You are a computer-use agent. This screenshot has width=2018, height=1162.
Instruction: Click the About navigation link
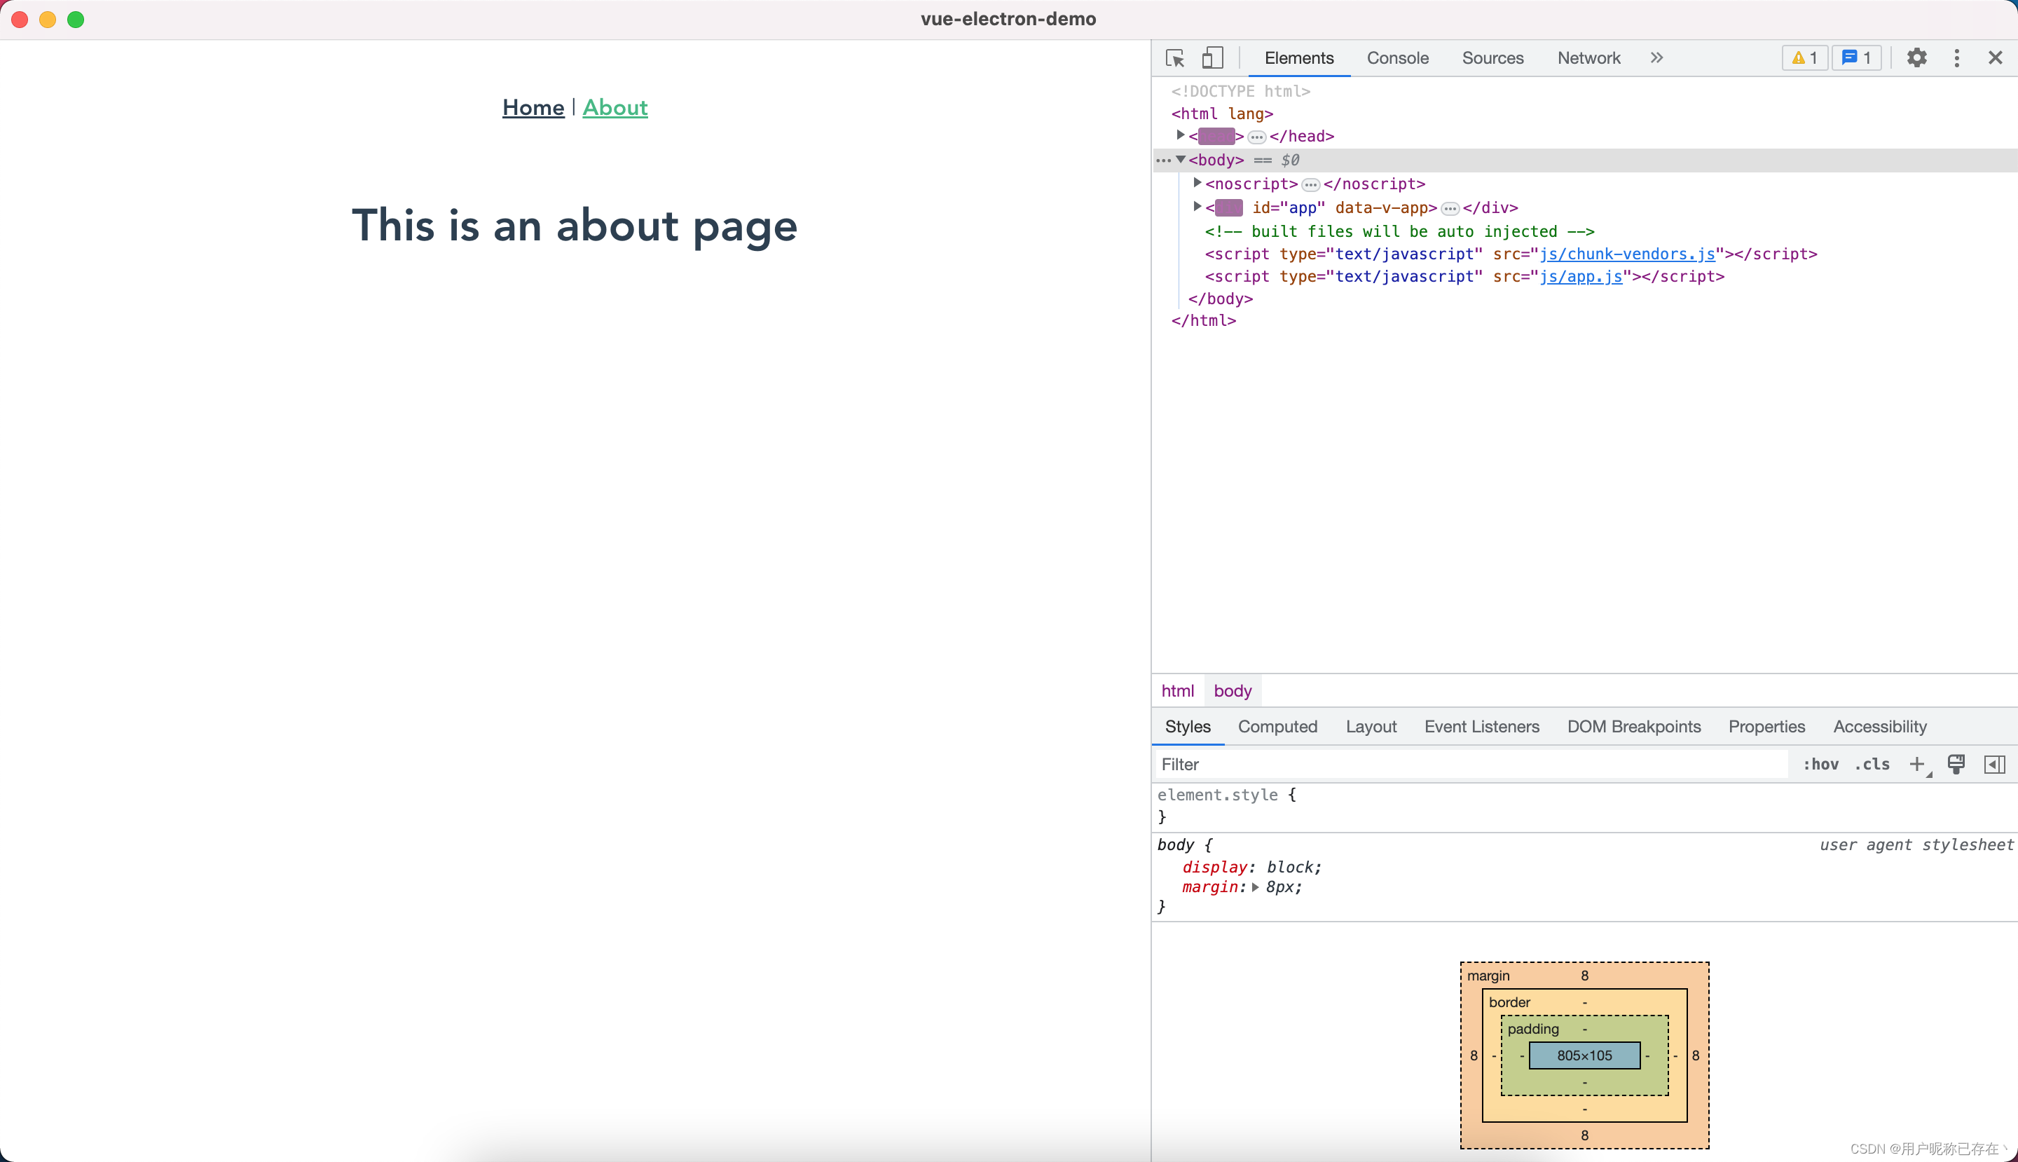coord(614,107)
